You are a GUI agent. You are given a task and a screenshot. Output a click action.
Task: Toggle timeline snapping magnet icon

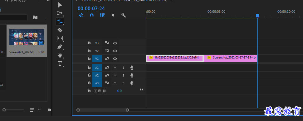click(92, 15)
